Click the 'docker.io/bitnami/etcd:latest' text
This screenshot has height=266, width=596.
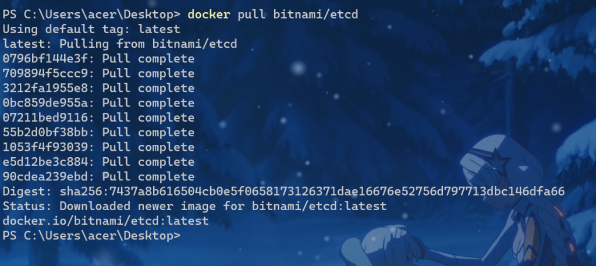click(x=105, y=221)
